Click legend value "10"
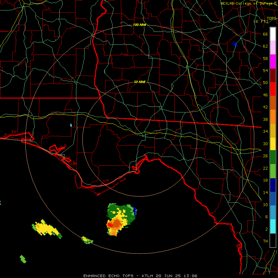278x278 pixels. (265, 204)
